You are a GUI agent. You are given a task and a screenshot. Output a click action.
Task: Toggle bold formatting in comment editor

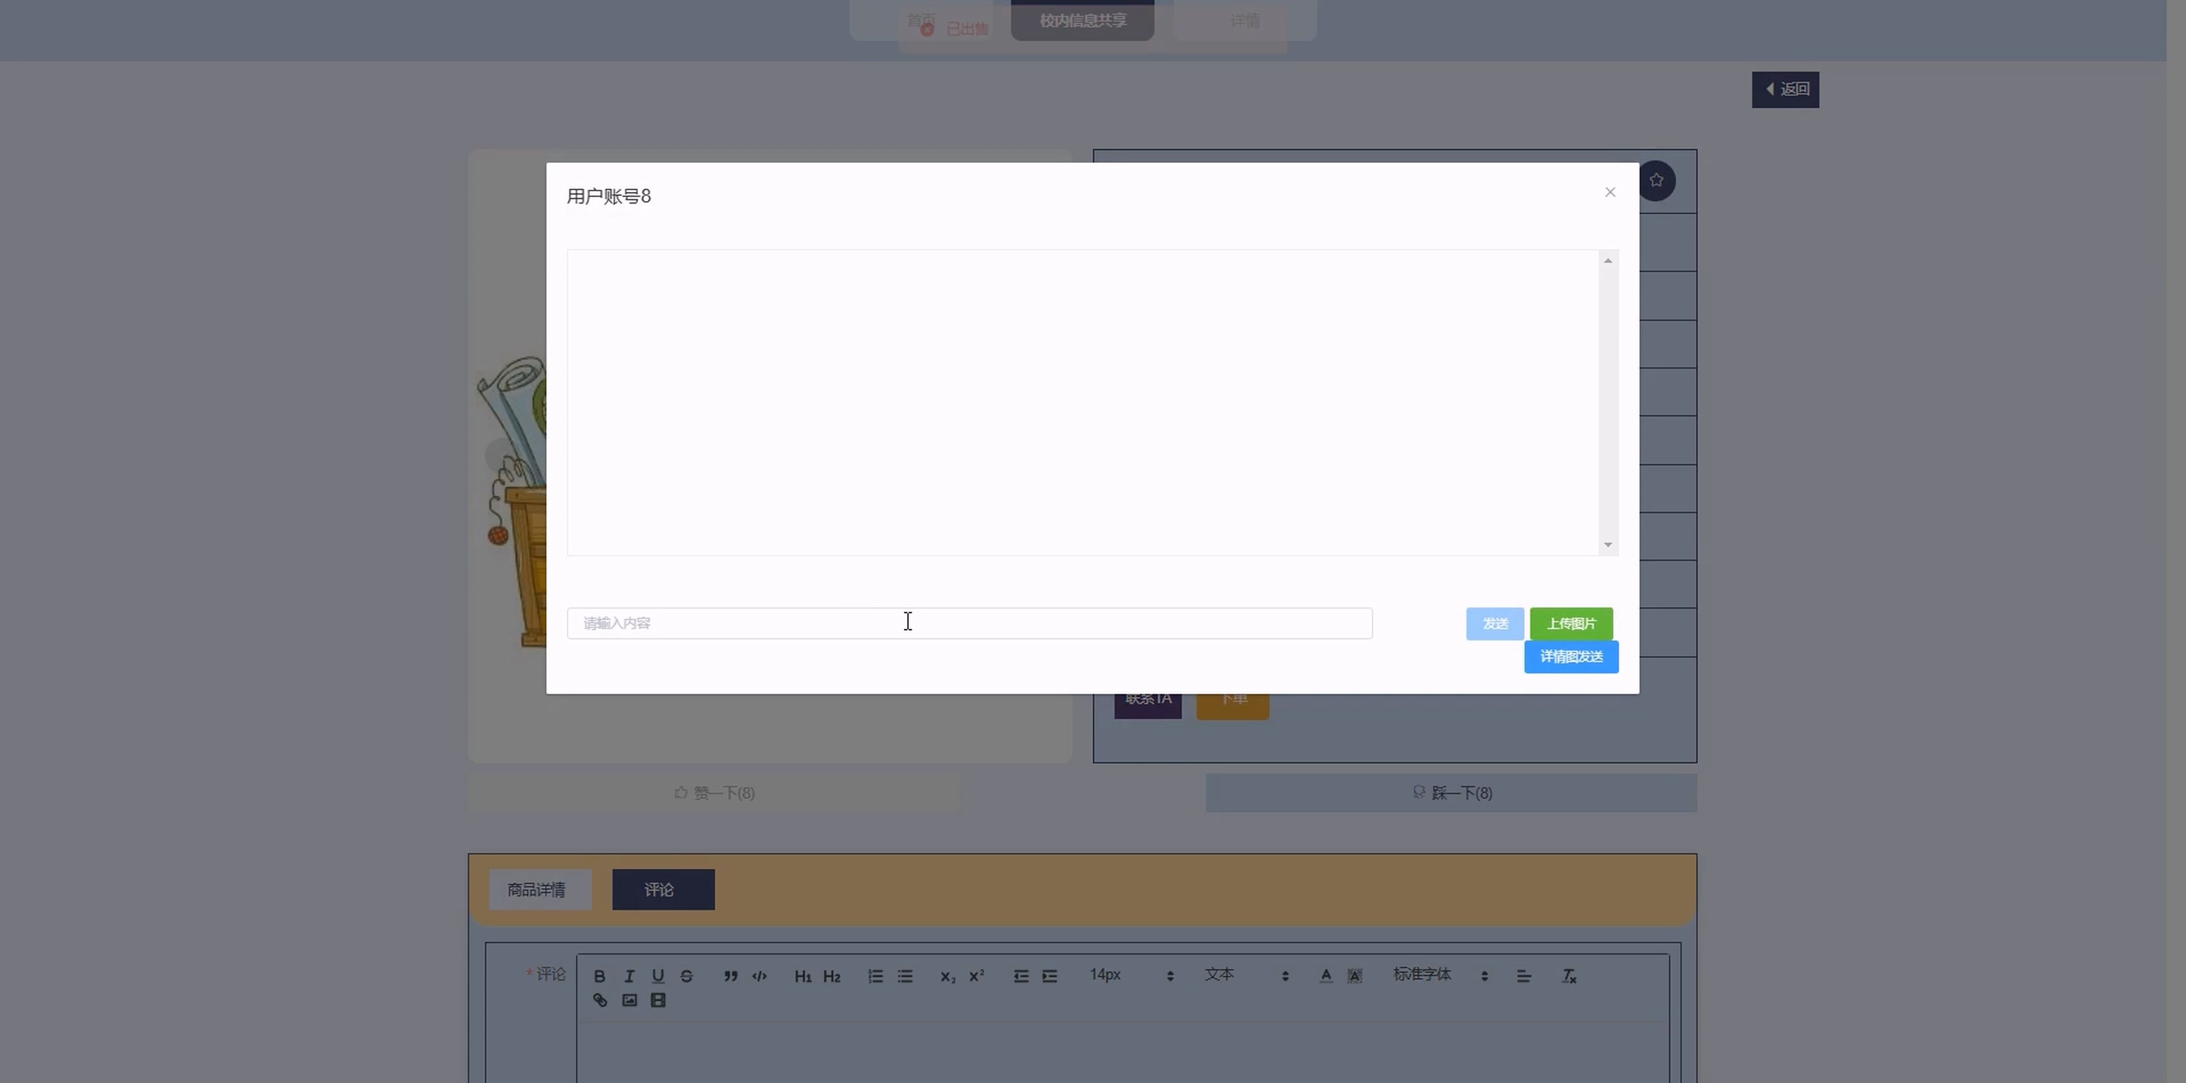[599, 976]
